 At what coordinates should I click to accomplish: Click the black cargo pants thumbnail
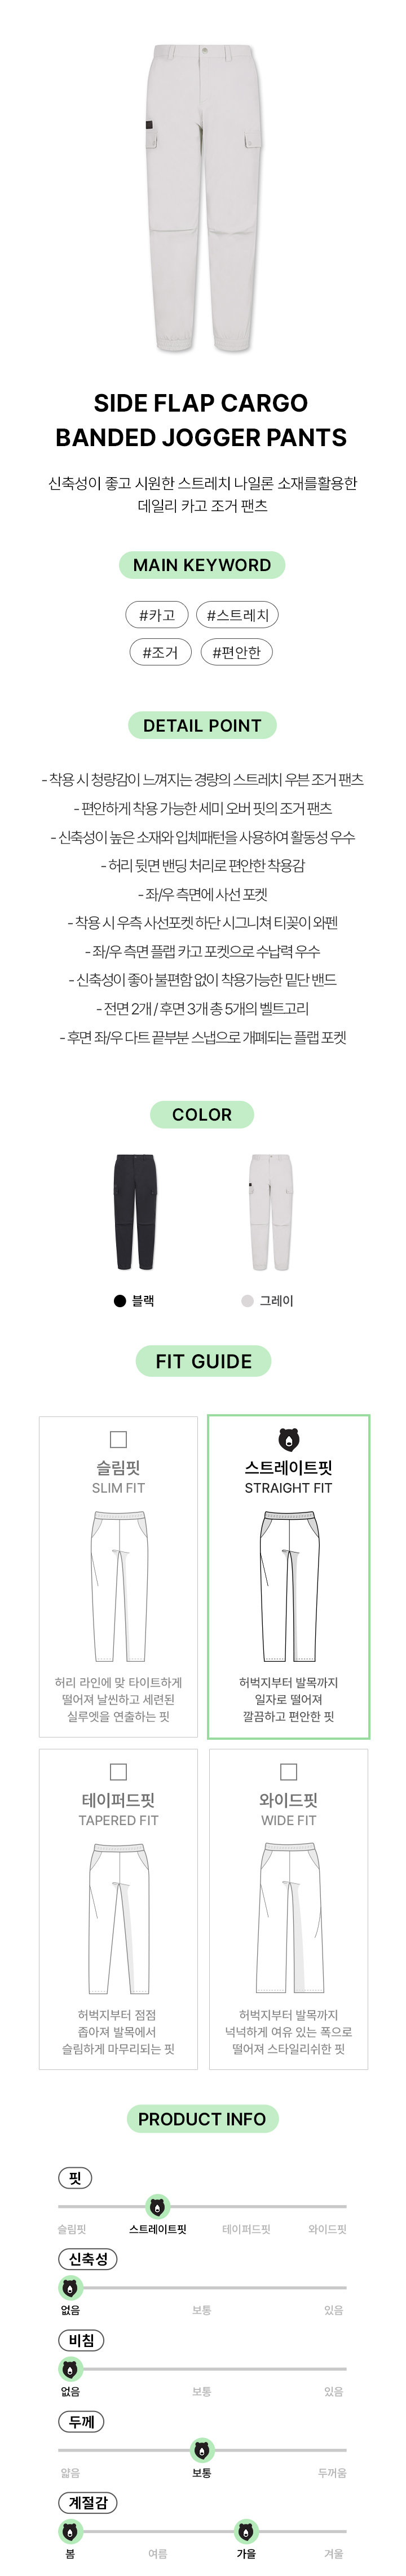click(136, 1211)
